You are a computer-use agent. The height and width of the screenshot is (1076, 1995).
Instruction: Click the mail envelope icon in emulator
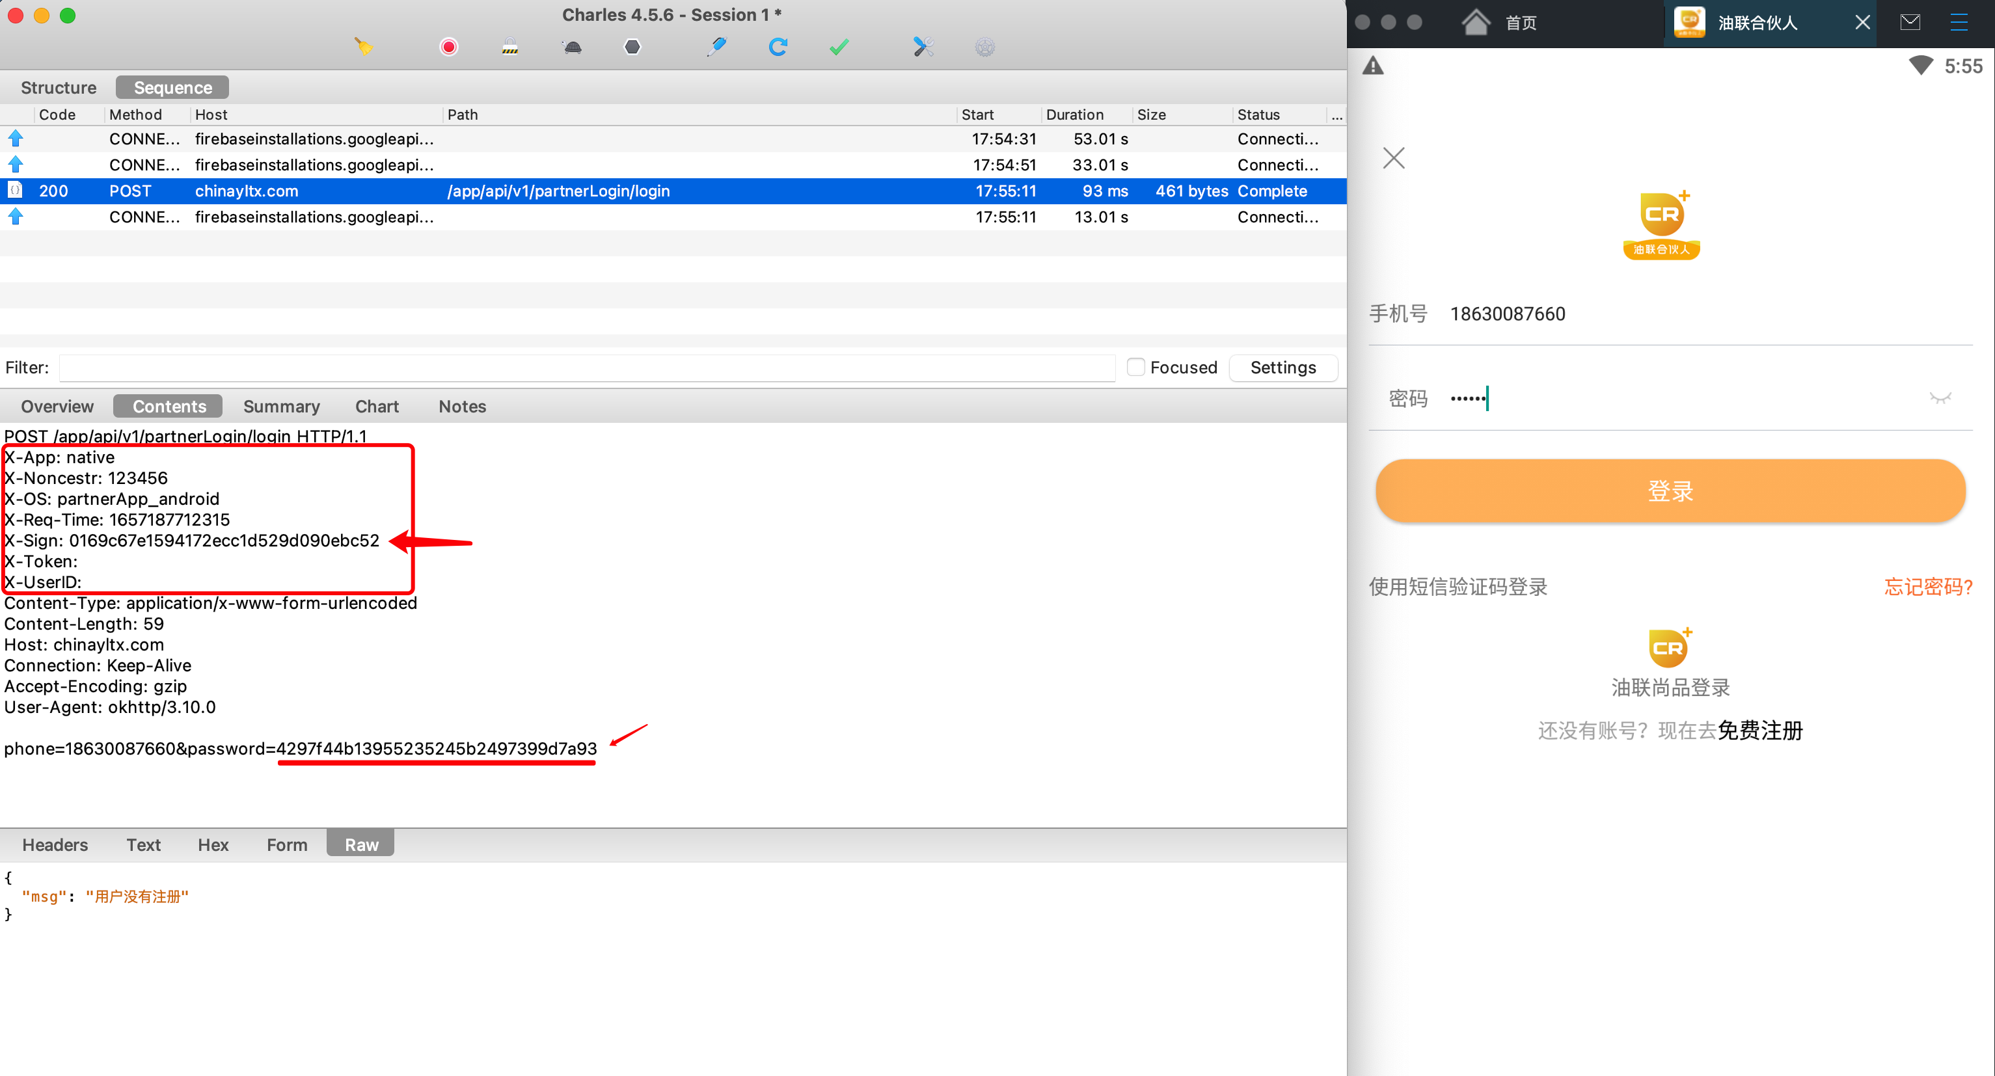(x=1910, y=23)
